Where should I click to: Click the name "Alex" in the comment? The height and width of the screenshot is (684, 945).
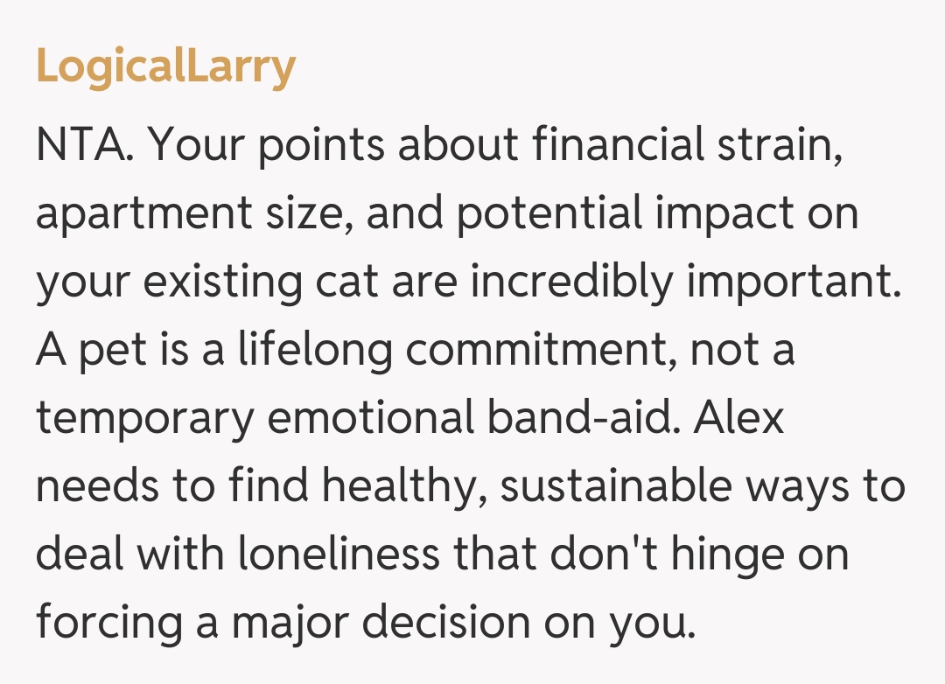(738, 418)
